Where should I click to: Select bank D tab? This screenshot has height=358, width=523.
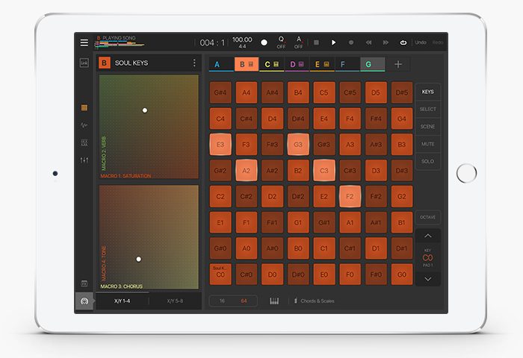pos(297,64)
